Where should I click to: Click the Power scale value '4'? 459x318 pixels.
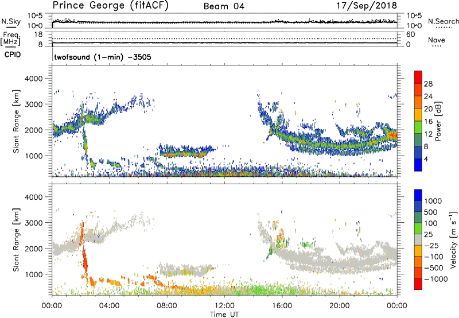(426, 159)
